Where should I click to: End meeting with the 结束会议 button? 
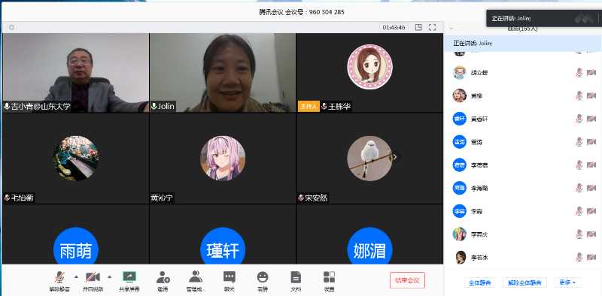coord(407,280)
